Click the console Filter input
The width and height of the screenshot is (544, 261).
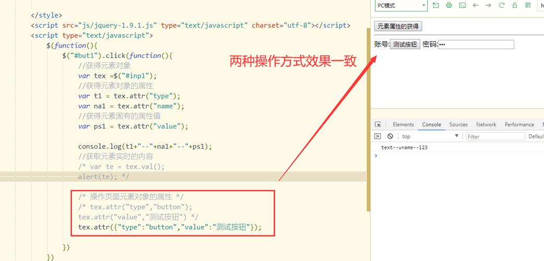[495, 136]
